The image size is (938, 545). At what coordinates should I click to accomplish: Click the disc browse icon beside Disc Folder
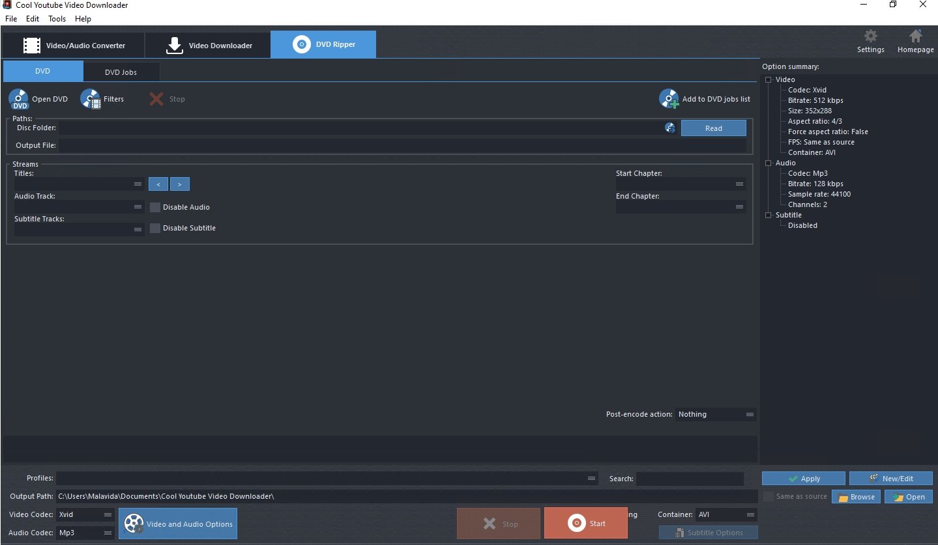click(x=670, y=128)
